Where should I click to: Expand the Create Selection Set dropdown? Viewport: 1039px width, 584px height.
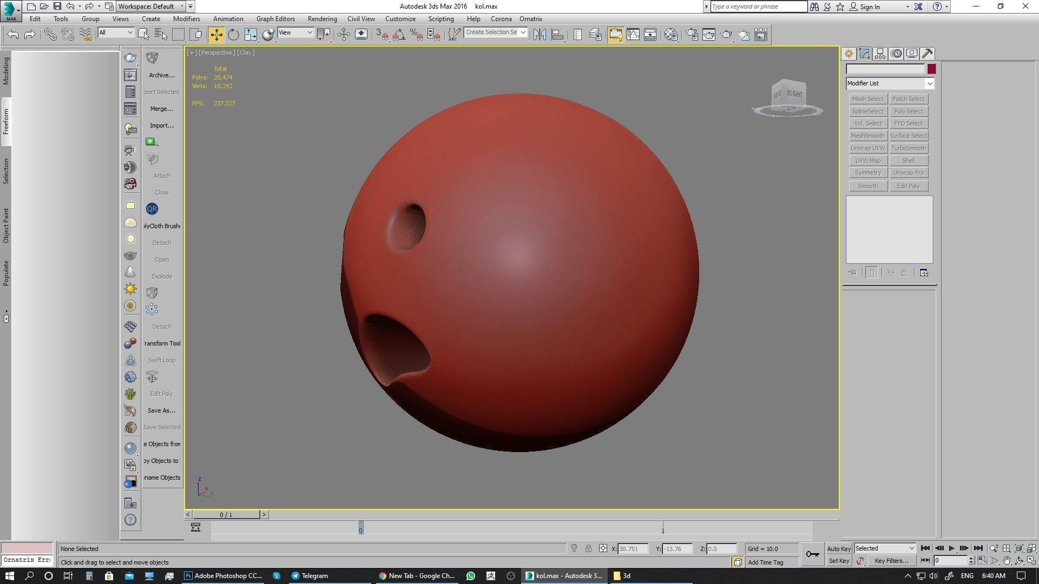[x=523, y=32]
